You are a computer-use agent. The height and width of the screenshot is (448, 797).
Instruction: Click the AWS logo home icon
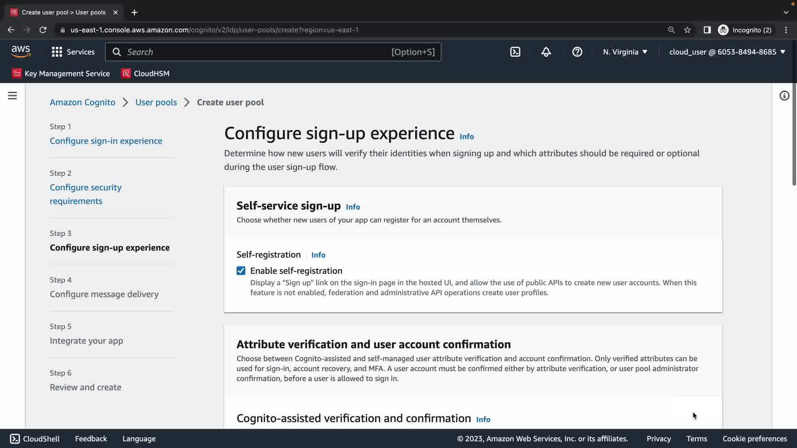(x=21, y=51)
